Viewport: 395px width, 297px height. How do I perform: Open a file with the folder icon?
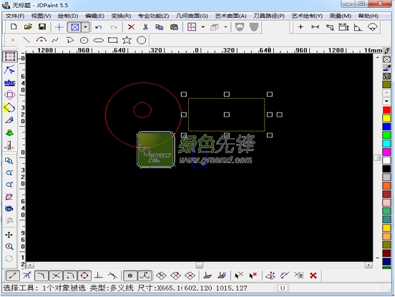[28, 26]
